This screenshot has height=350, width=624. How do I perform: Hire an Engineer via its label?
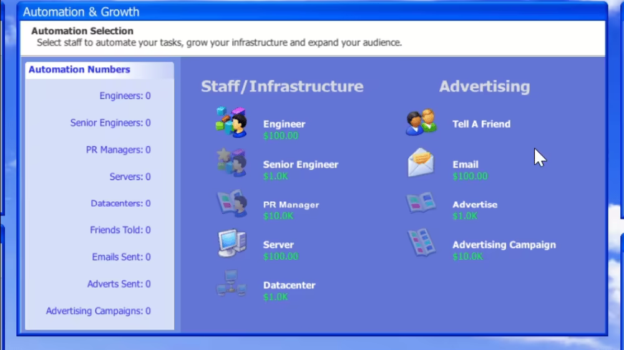point(284,124)
